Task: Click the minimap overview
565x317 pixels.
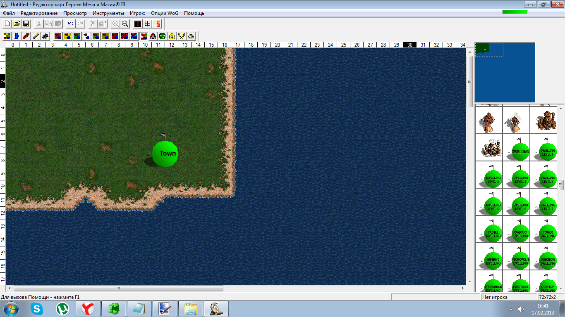Action: pyautogui.click(x=505, y=72)
